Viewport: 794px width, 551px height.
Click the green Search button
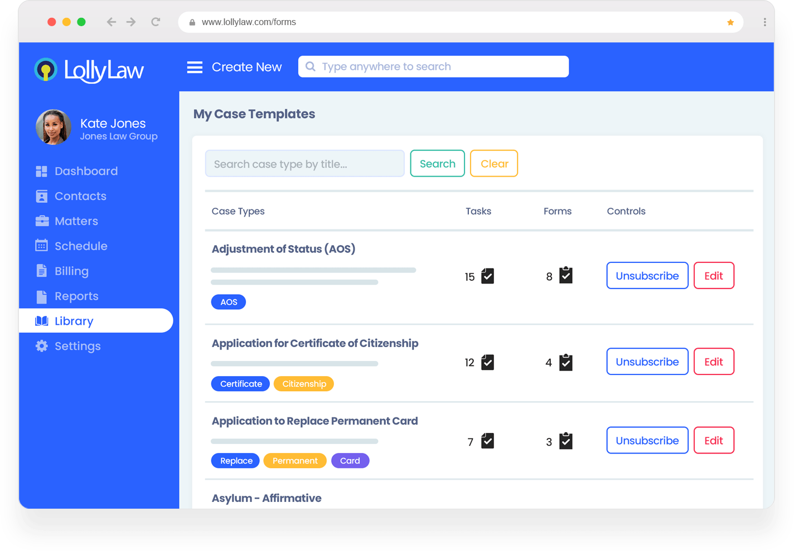point(437,163)
